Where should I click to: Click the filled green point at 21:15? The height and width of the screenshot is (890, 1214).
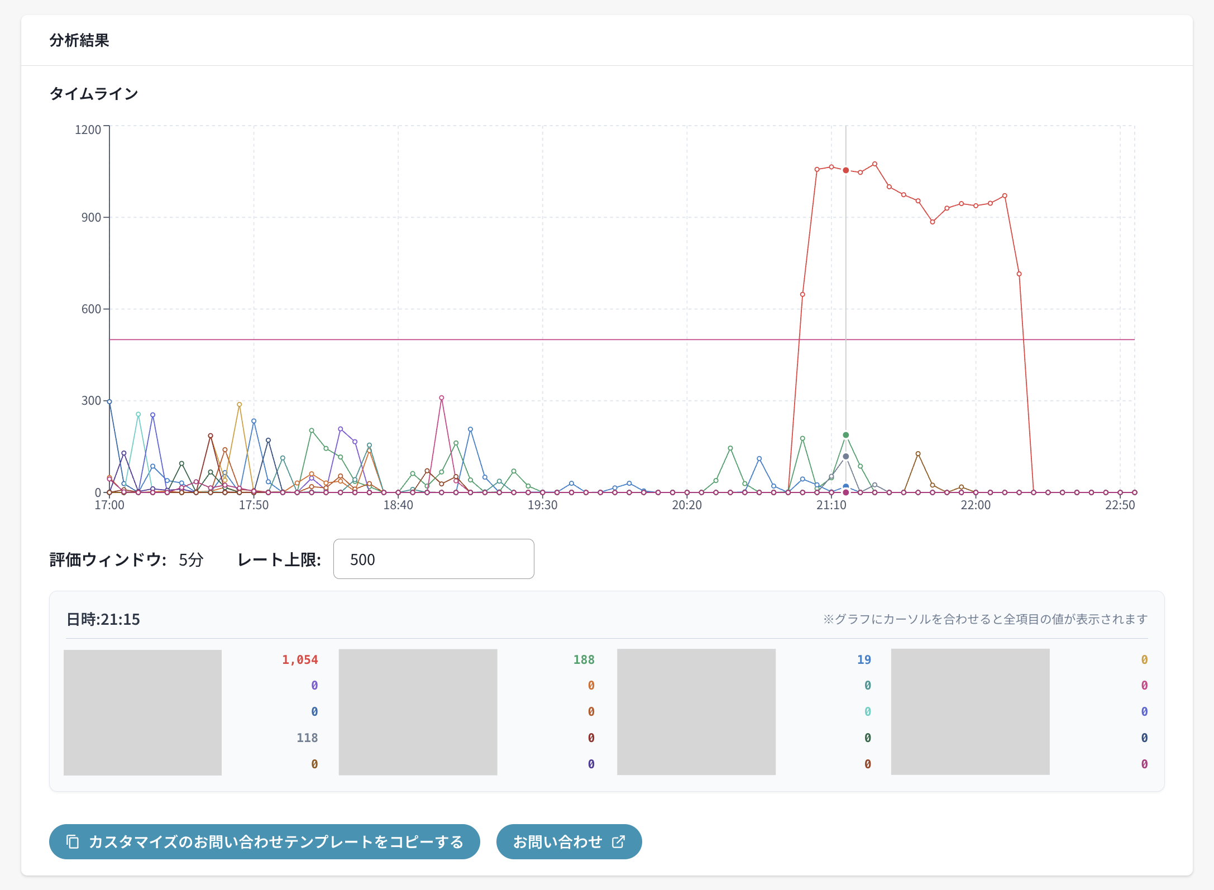(845, 435)
